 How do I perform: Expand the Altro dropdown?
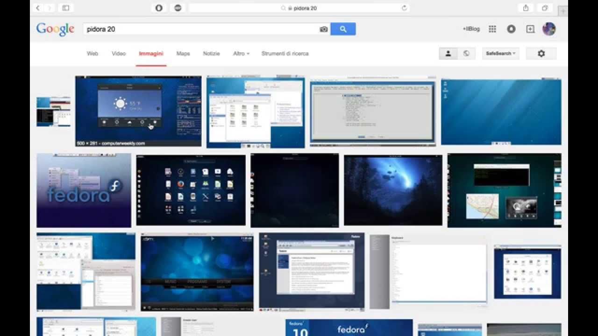[x=241, y=54]
